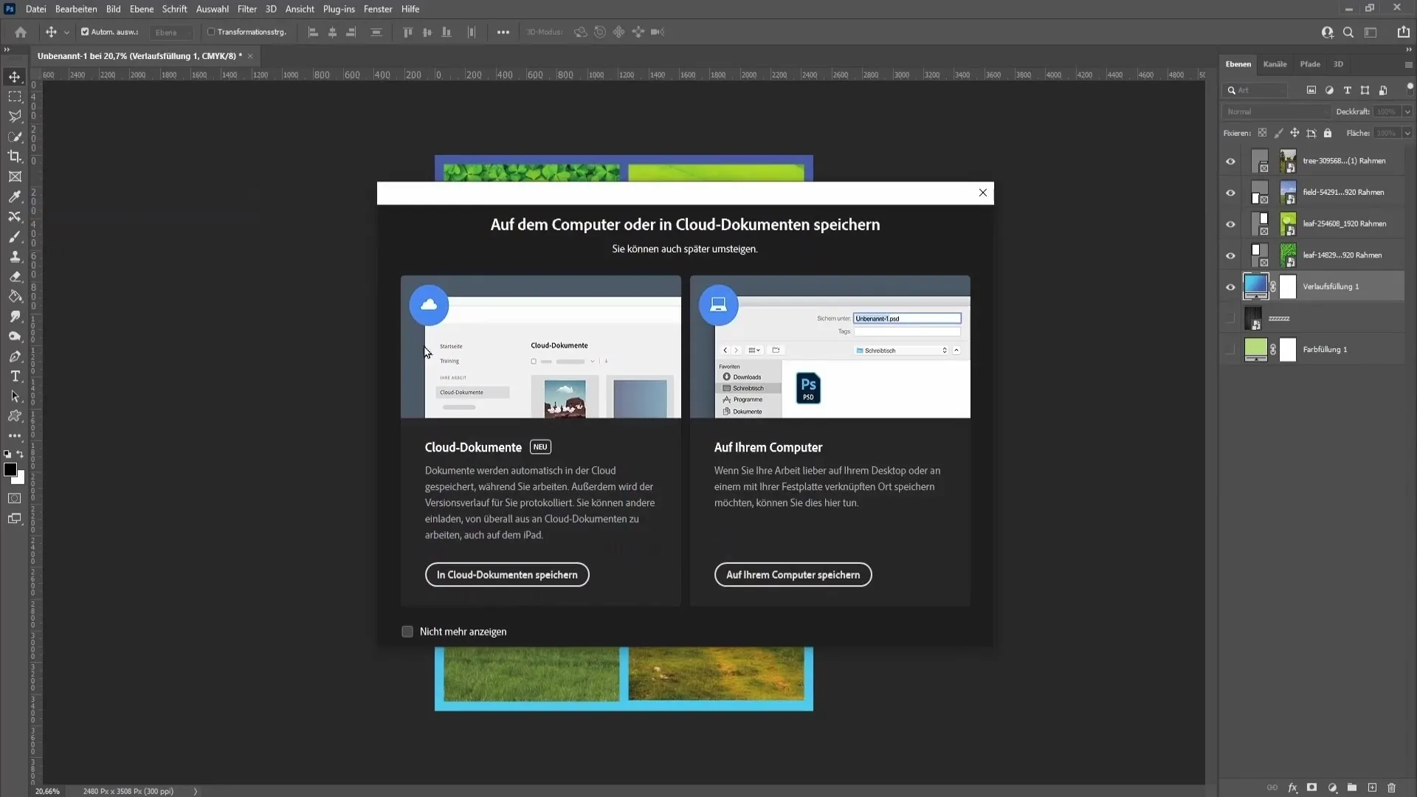Select the Rectangular Marquee tool
The height and width of the screenshot is (797, 1417).
tap(15, 97)
